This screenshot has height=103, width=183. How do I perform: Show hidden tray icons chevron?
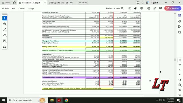click(x=157, y=100)
